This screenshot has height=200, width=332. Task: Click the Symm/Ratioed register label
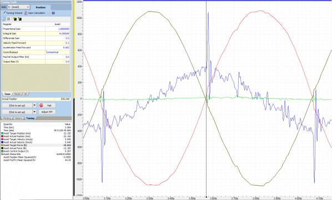11,52
